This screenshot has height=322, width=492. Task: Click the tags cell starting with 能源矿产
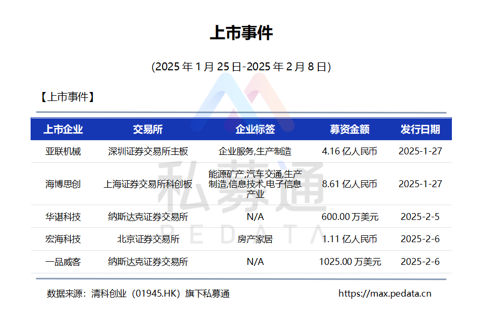255,184
